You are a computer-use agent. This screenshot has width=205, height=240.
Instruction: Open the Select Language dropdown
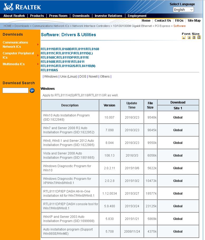pyautogui.click(x=183, y=10)
